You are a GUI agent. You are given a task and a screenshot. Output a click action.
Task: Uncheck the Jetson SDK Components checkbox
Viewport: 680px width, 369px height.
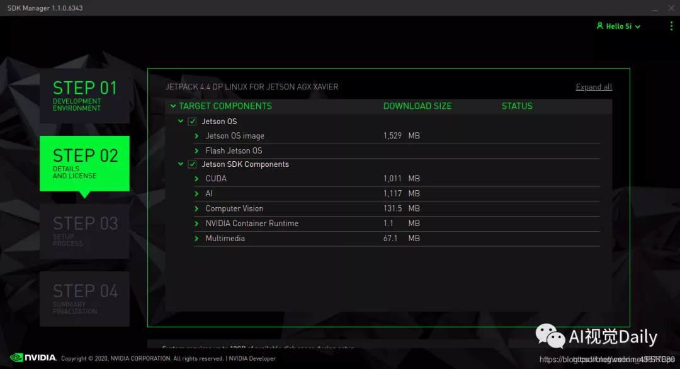[192, 164]
